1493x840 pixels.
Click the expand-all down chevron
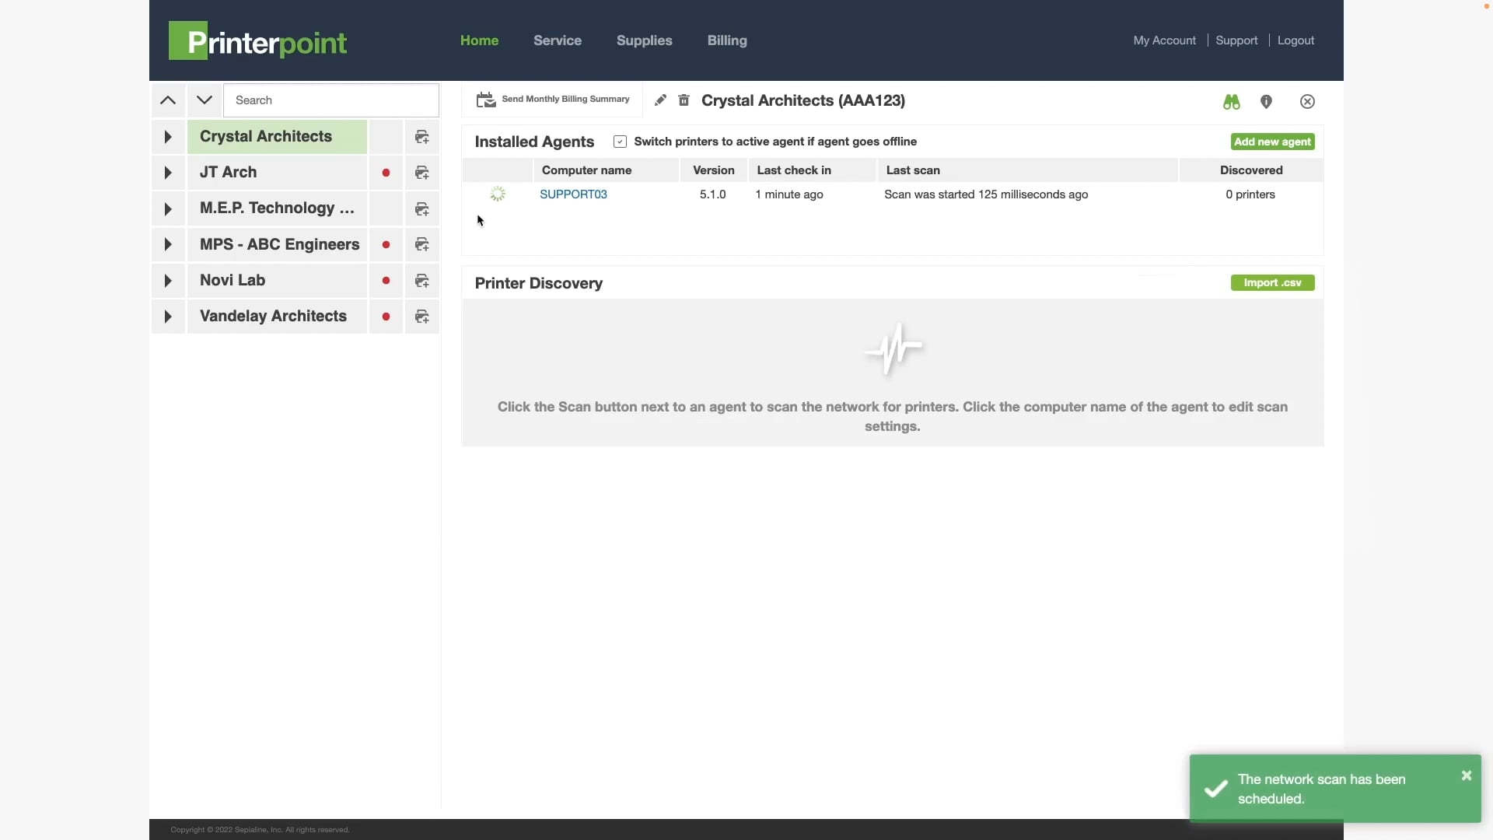pos(205,100)
